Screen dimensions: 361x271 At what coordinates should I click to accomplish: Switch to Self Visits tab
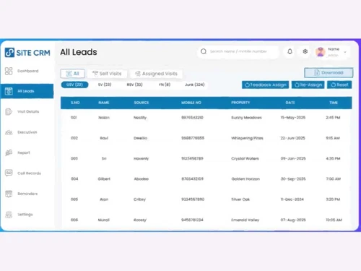click(x=107, y=74)
